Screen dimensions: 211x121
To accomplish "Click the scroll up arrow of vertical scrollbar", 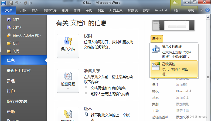I will coord(208,17).
